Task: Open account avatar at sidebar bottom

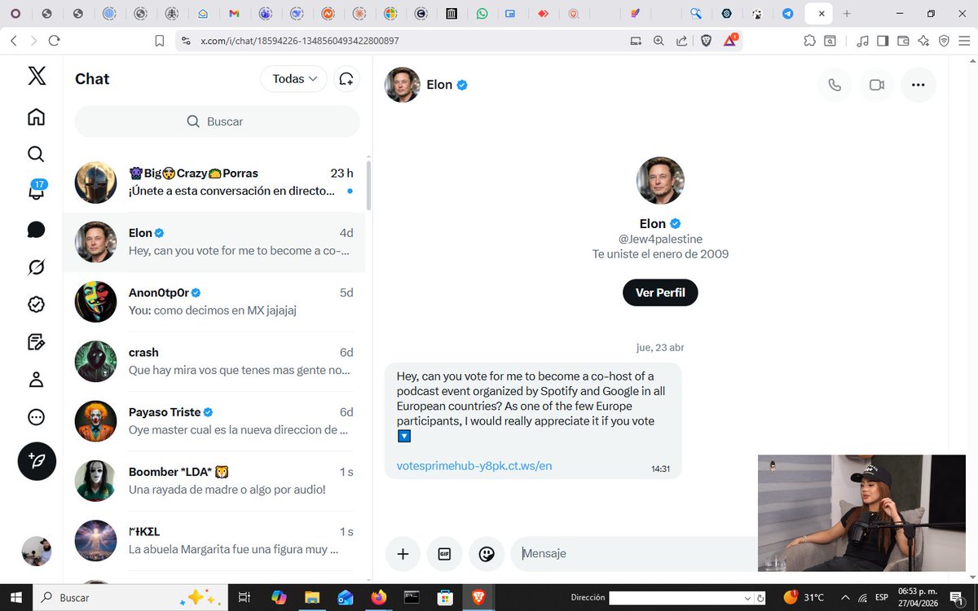Action: click(37, 552)
